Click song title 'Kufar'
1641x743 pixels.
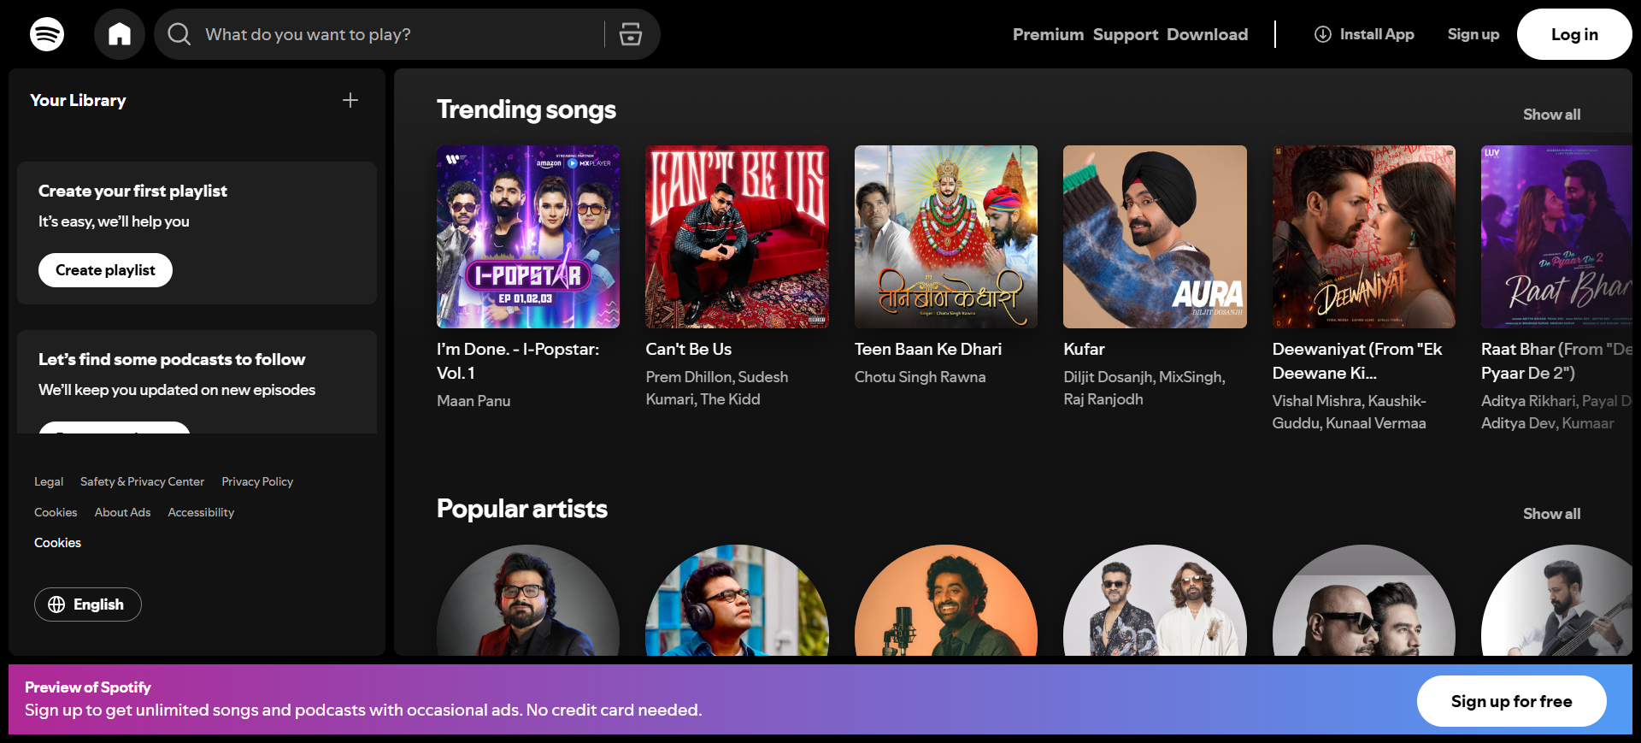1084,349
